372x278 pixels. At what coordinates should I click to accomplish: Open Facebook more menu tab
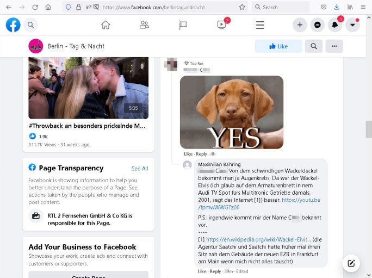(x=260, y=25)
